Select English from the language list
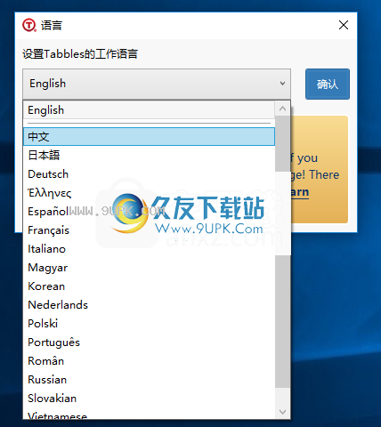The width and height of the screenshot is (381, 427). (x=149, y=110)
